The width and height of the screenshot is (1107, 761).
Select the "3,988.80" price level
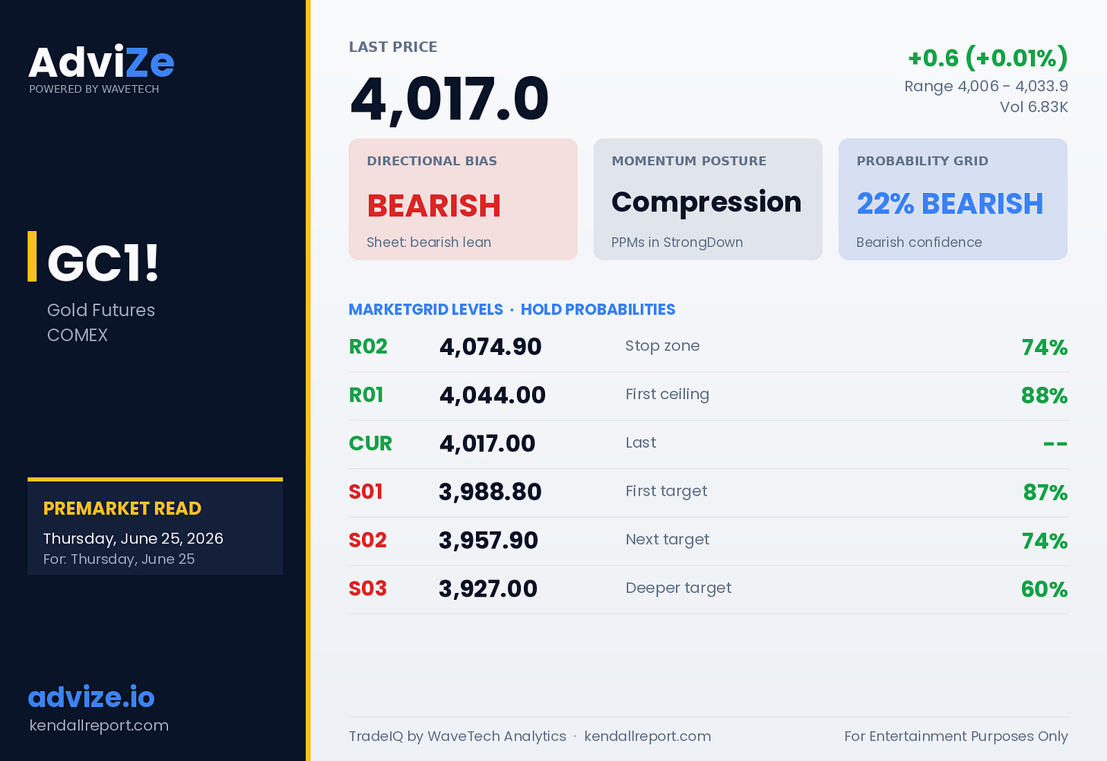(490, 492)
